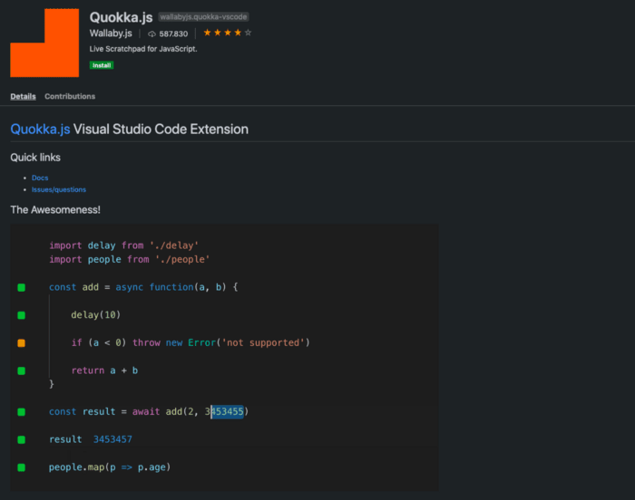Viewport: 635px width, 500px height.
Task: Click the highlighted '453455' selection in code
Action: click(x=228, y=412)
